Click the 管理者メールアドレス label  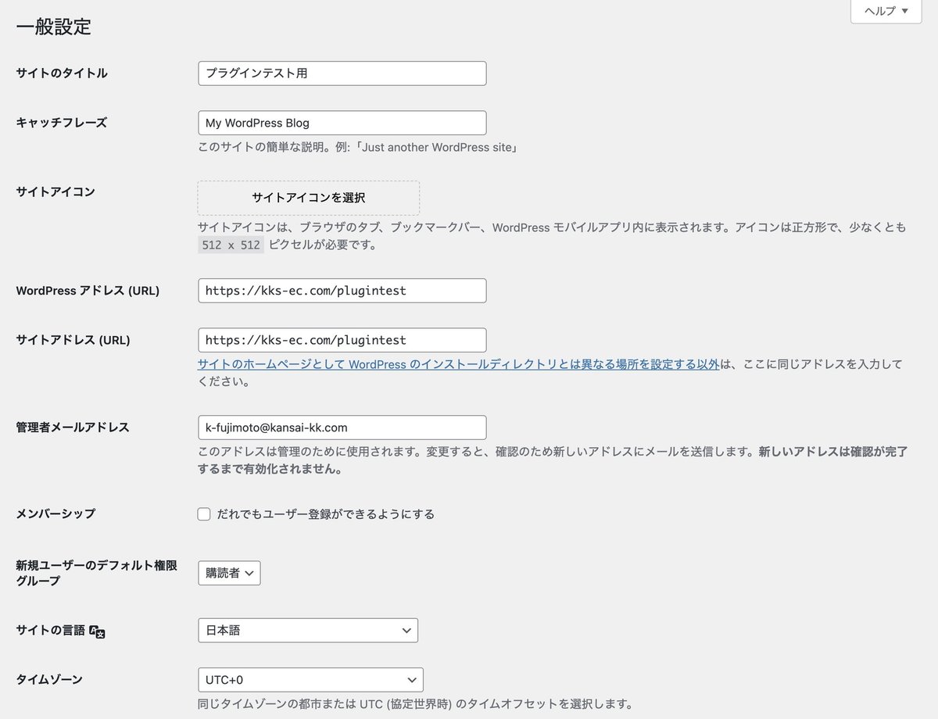click(73, 427)
